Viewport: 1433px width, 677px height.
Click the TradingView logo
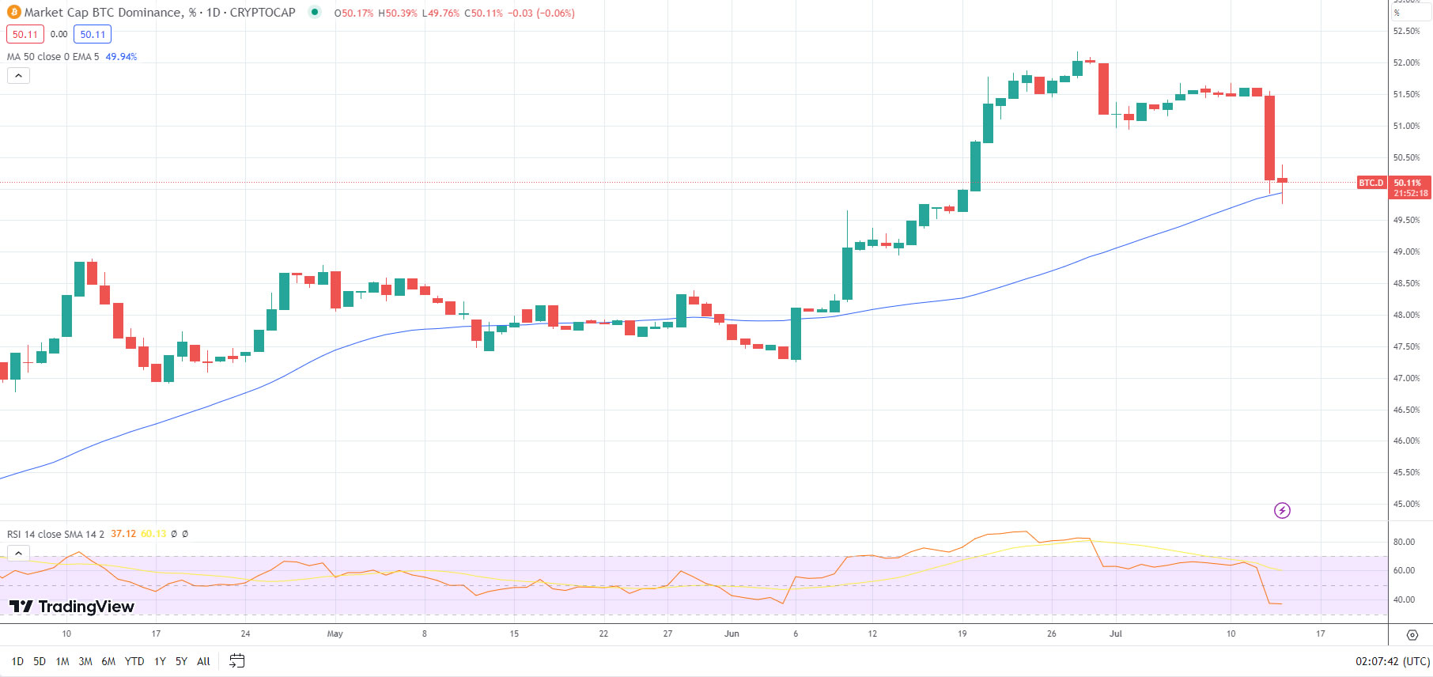pos(72,607)
